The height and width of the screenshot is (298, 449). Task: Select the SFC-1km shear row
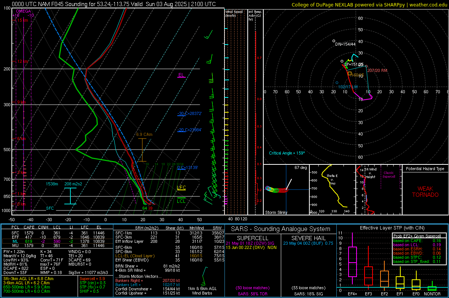pos(170,233)
